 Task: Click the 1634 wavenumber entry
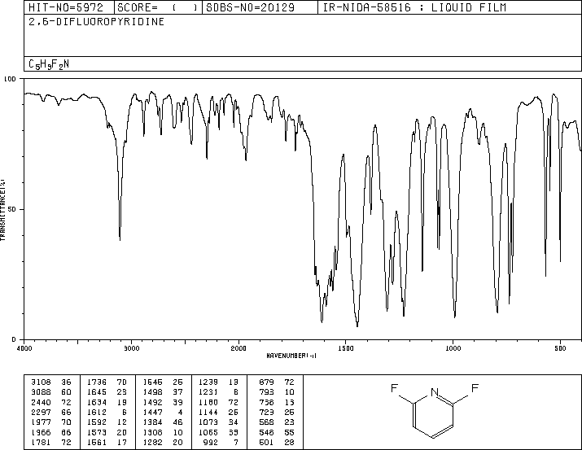pyautogui.click(x=107, y=402)
